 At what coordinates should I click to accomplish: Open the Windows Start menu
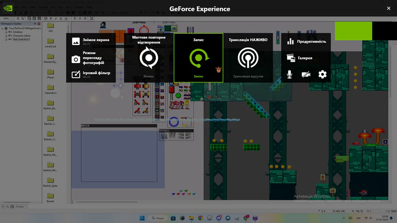coord(142,218)
